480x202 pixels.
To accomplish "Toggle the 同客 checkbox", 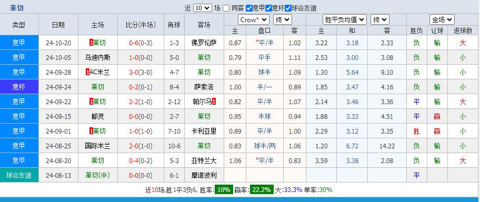I will [226, 8].
